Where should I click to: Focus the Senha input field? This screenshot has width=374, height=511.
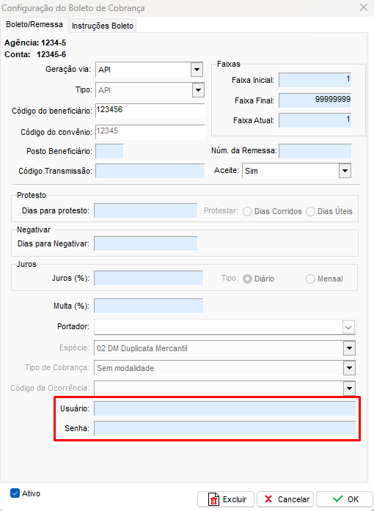click(x=224, y=428)
